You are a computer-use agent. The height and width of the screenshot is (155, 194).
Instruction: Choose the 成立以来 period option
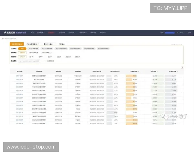[68, 57]
